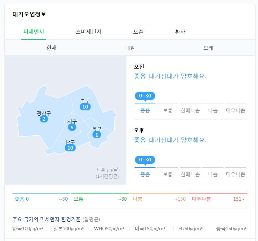Click the afternoon 0~30 range bubble
This screenshot has width=258, height=241.
click(145, 160)
